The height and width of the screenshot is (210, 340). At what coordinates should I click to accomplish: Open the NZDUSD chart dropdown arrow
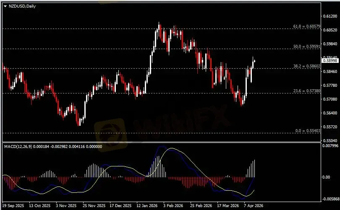point(5,6)
